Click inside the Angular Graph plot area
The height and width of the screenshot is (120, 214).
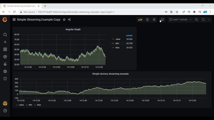click(x=63, y=50)
